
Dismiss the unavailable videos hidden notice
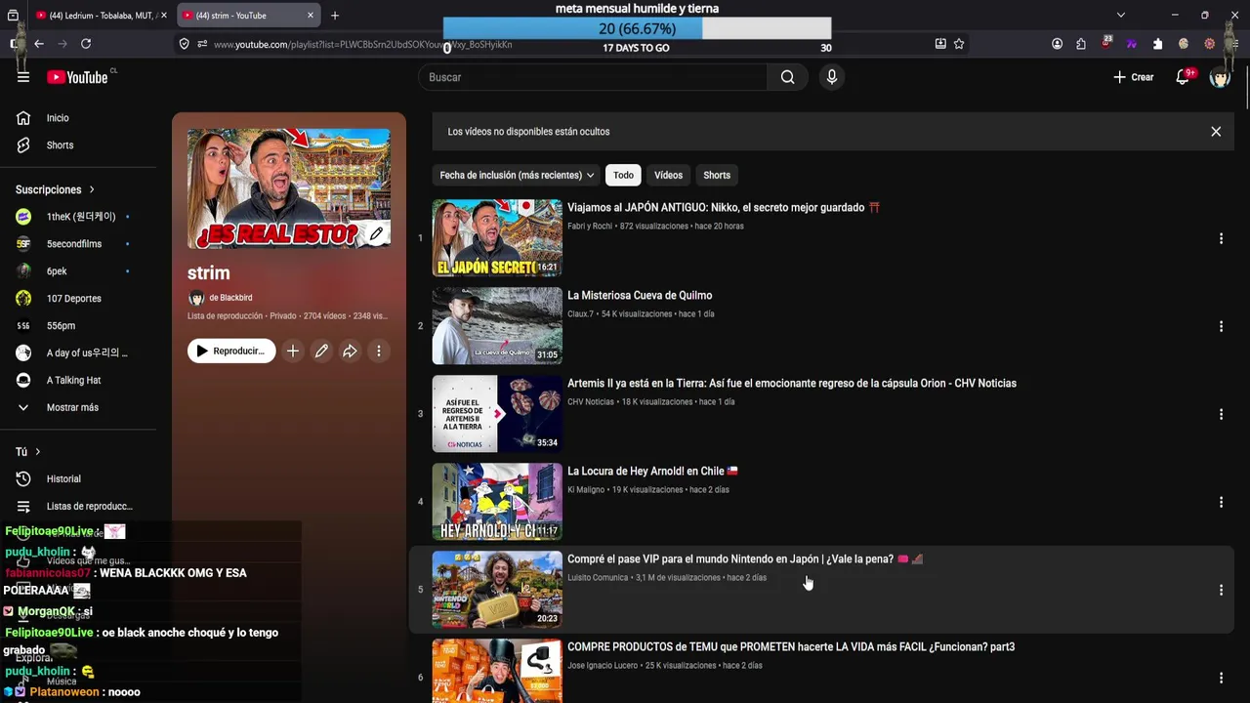click(x=1216, y=131)
